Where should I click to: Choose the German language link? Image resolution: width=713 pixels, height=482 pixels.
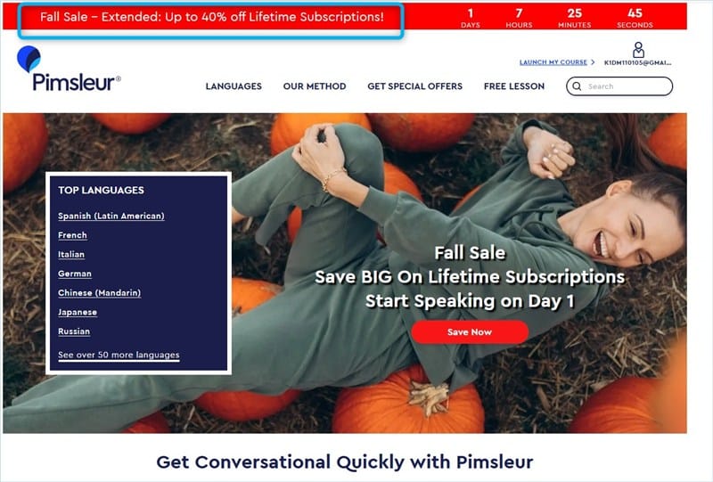pos(75,274)
